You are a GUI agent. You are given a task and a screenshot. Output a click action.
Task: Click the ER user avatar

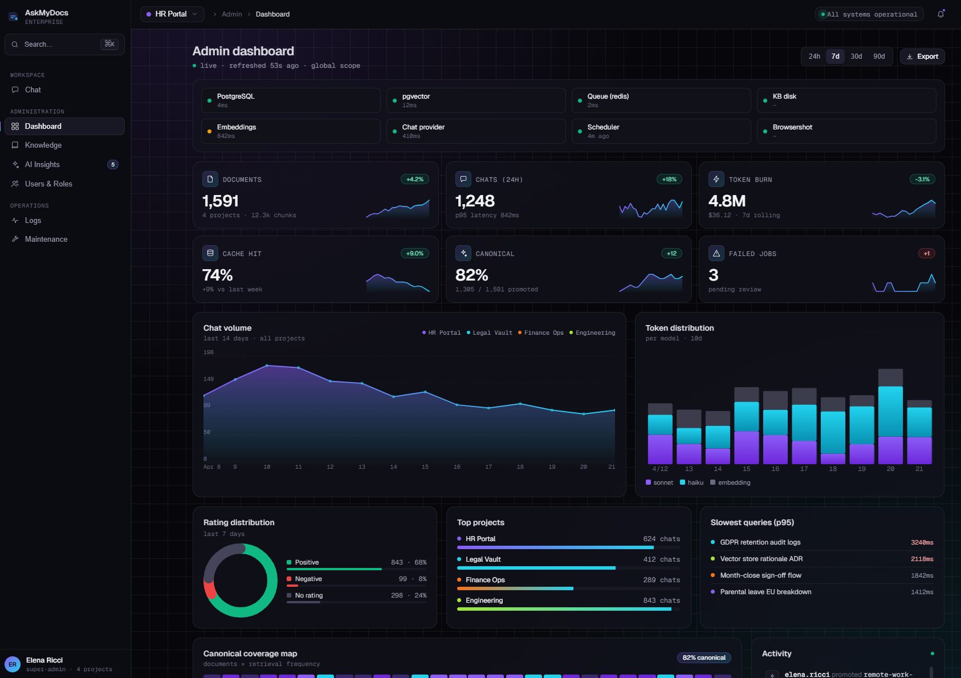[13, 664]
